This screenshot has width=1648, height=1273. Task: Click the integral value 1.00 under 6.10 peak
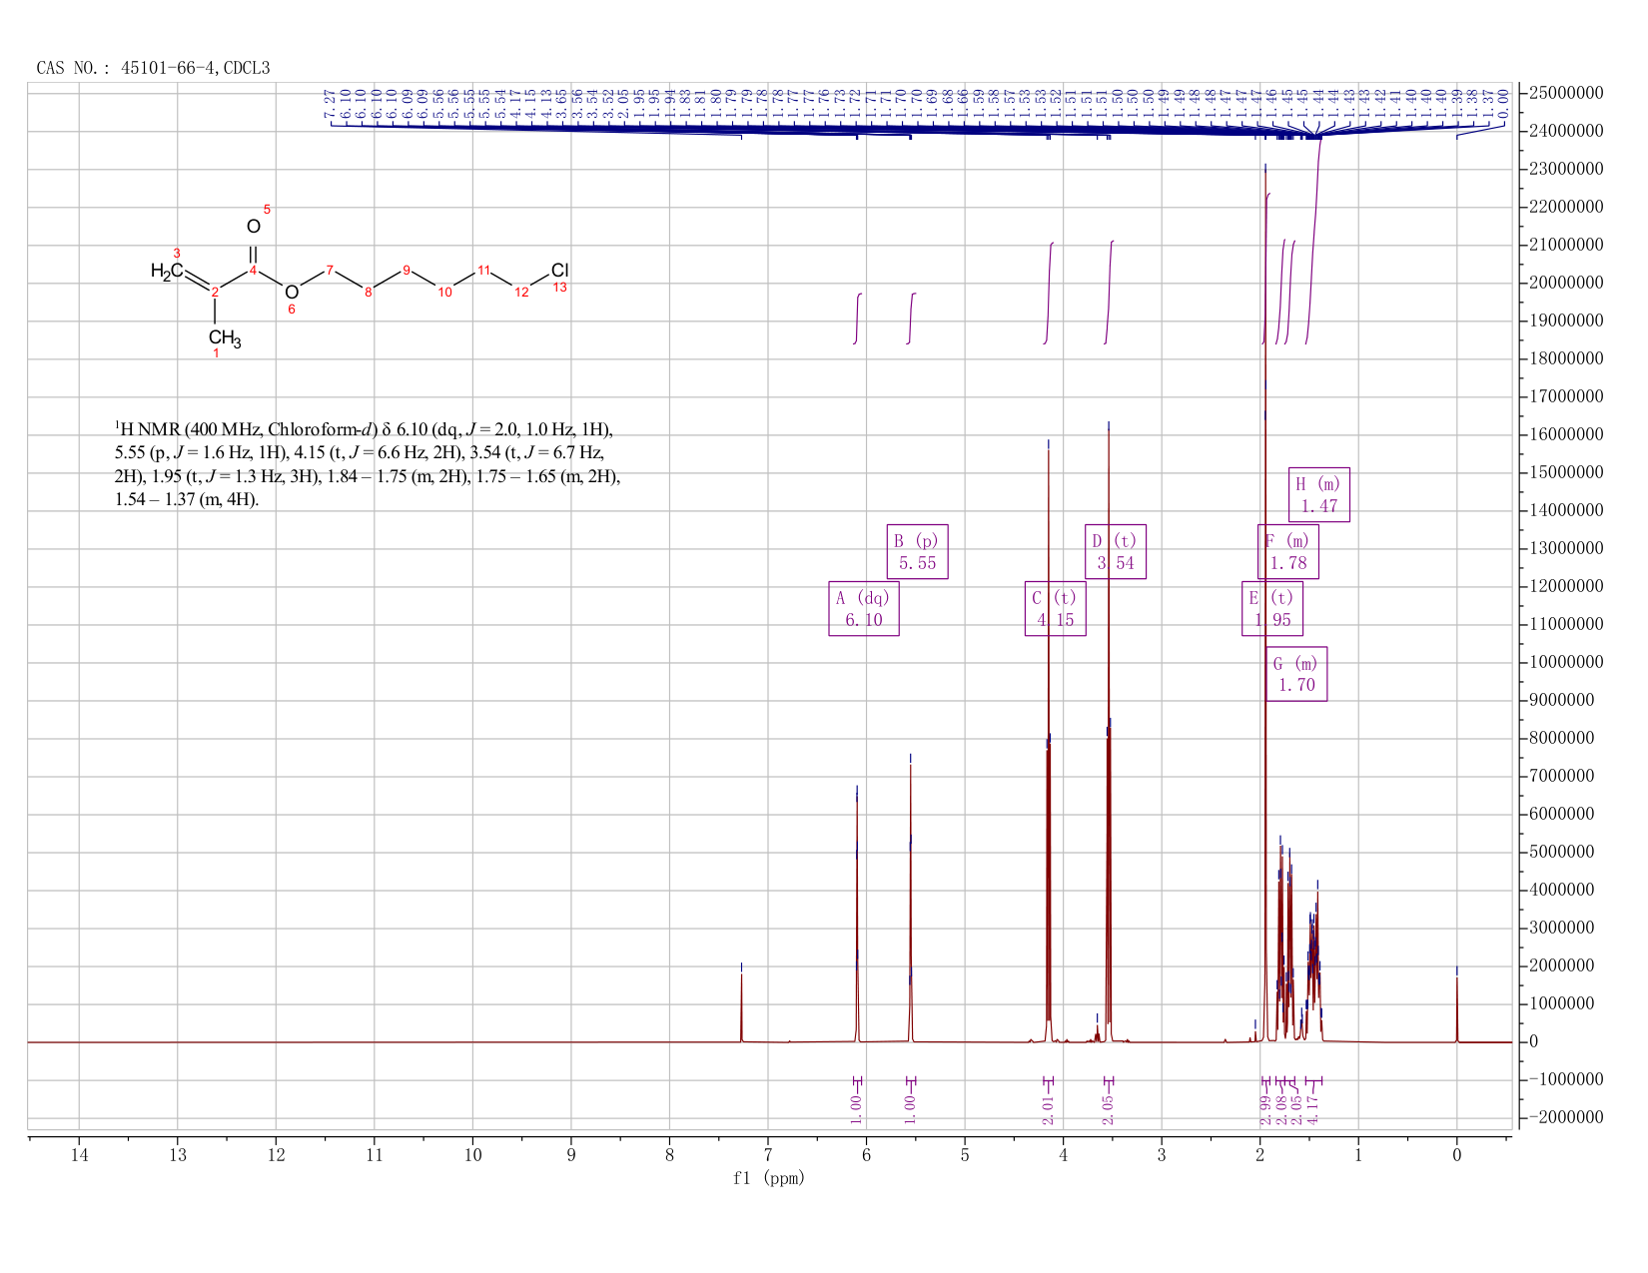857,1108
